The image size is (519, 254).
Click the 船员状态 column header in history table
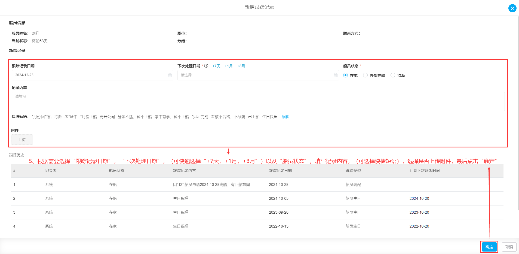click(x=117, y=171)
